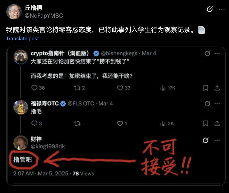The width and height of the screenshot is (229, 193).
Task: Click the Grok icon on the crypto指南针 tweet
Action: point(207,53)
